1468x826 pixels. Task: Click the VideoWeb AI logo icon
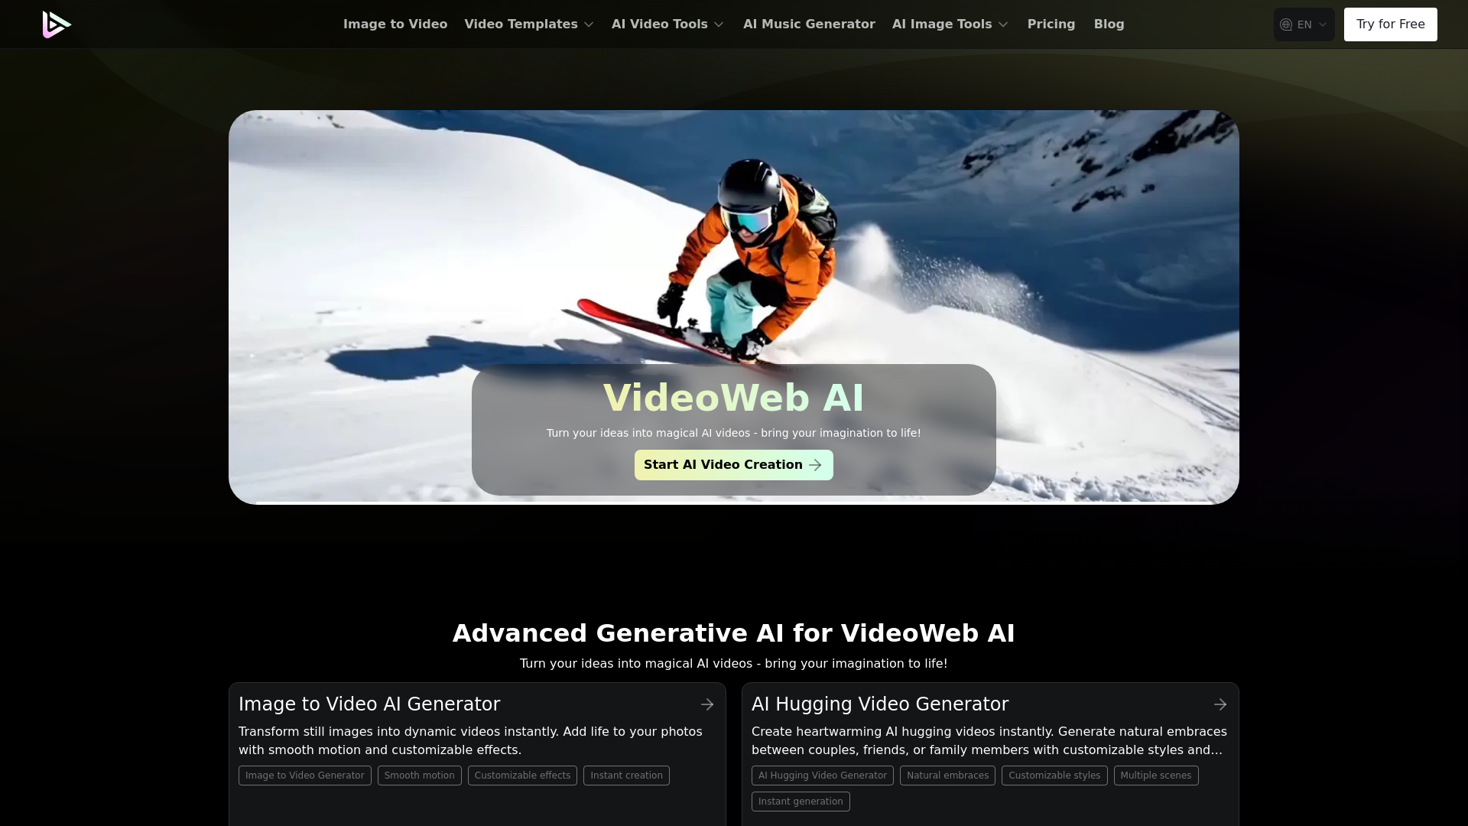coord(57,24)
